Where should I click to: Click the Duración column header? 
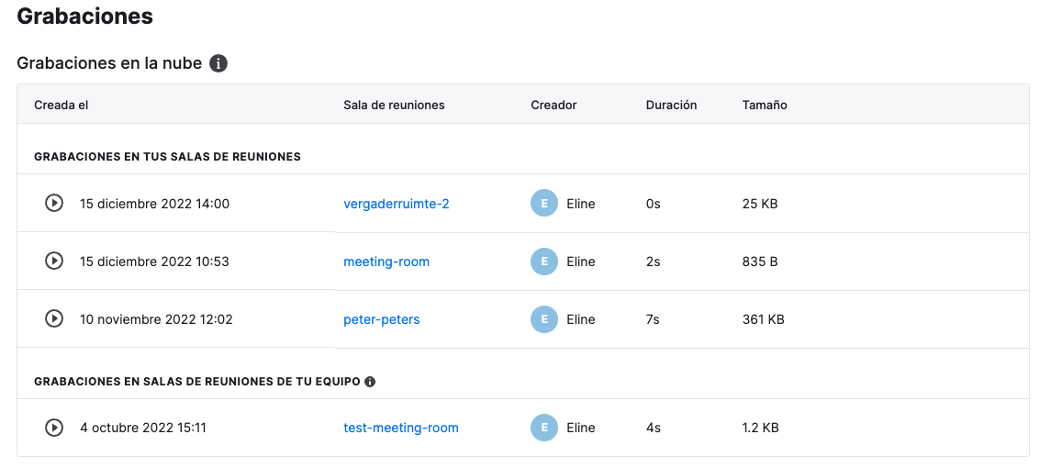pyautogui.click(x=671, y=105)
